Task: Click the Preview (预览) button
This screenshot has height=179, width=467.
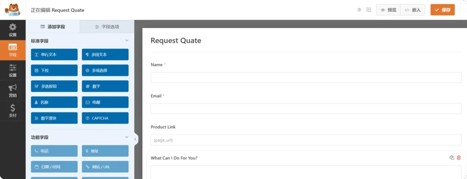Action: coord(389,10)
